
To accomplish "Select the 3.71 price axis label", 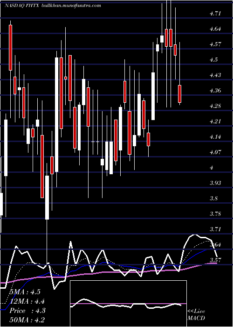I will point(215,230).
